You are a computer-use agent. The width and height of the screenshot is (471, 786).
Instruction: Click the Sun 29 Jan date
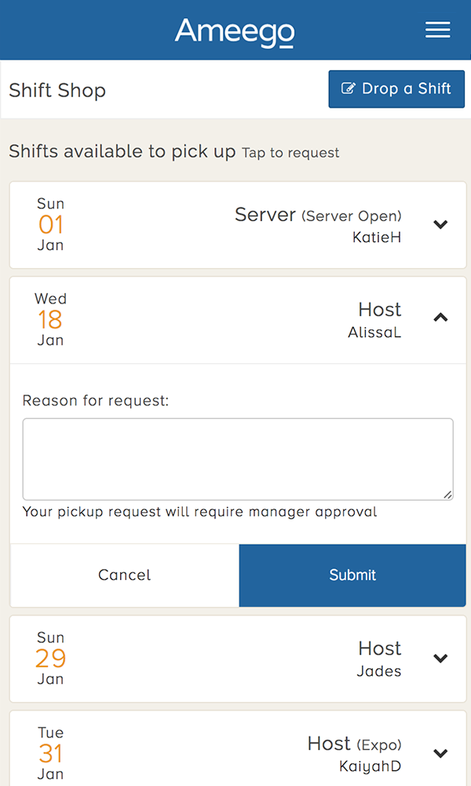point(51,659)
